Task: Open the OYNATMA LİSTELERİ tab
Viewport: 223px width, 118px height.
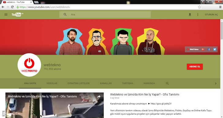Action: pos(78,83)
